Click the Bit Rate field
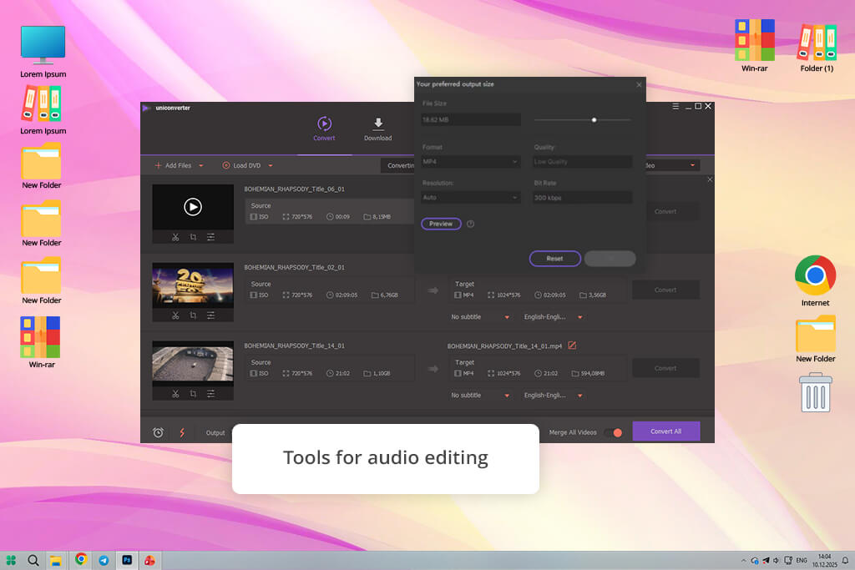The width and height of the screenshot is (855, 570). click(x=582, y=197)
